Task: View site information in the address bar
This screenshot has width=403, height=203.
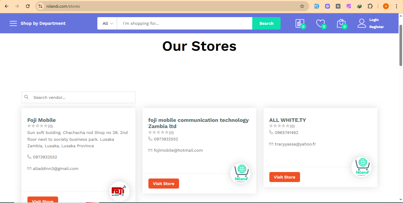Action: (x=41, y=6)
